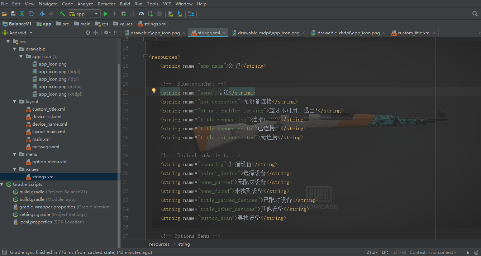Click the Run with Coverage icon

pos(133,14)
